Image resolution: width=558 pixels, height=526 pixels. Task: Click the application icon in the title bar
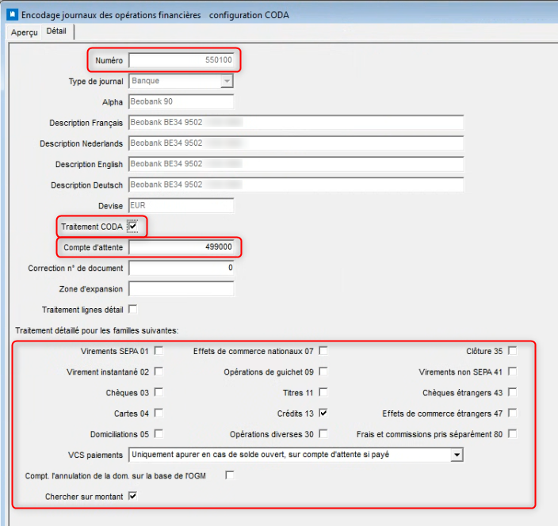(x=10, y=14)
